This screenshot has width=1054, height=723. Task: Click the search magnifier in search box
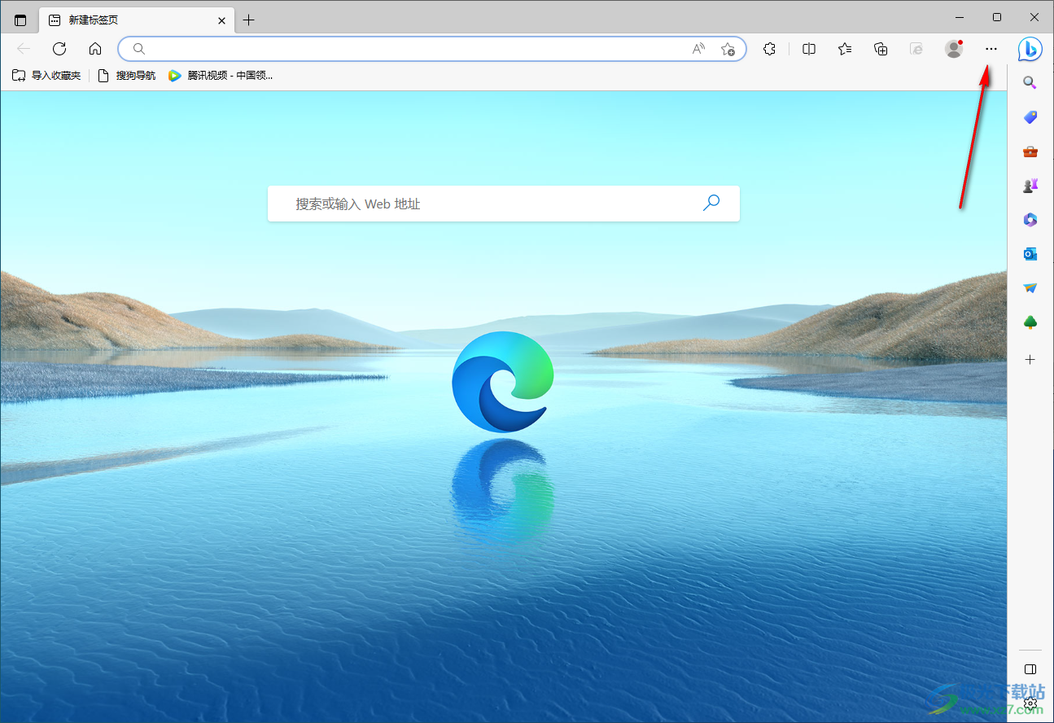711,203
